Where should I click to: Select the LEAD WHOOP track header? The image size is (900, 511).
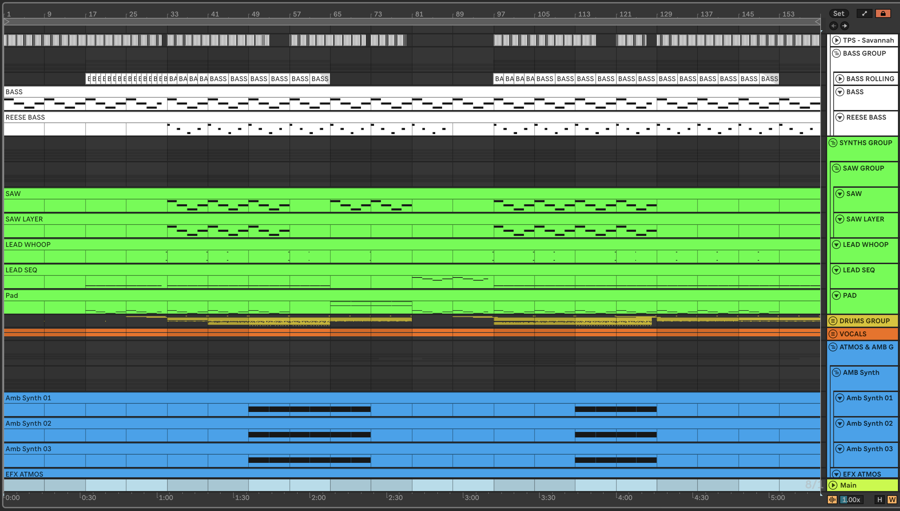[865, 244]
